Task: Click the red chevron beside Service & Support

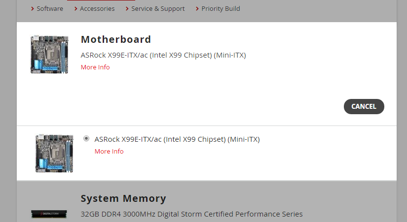Action: click(127, 9)
